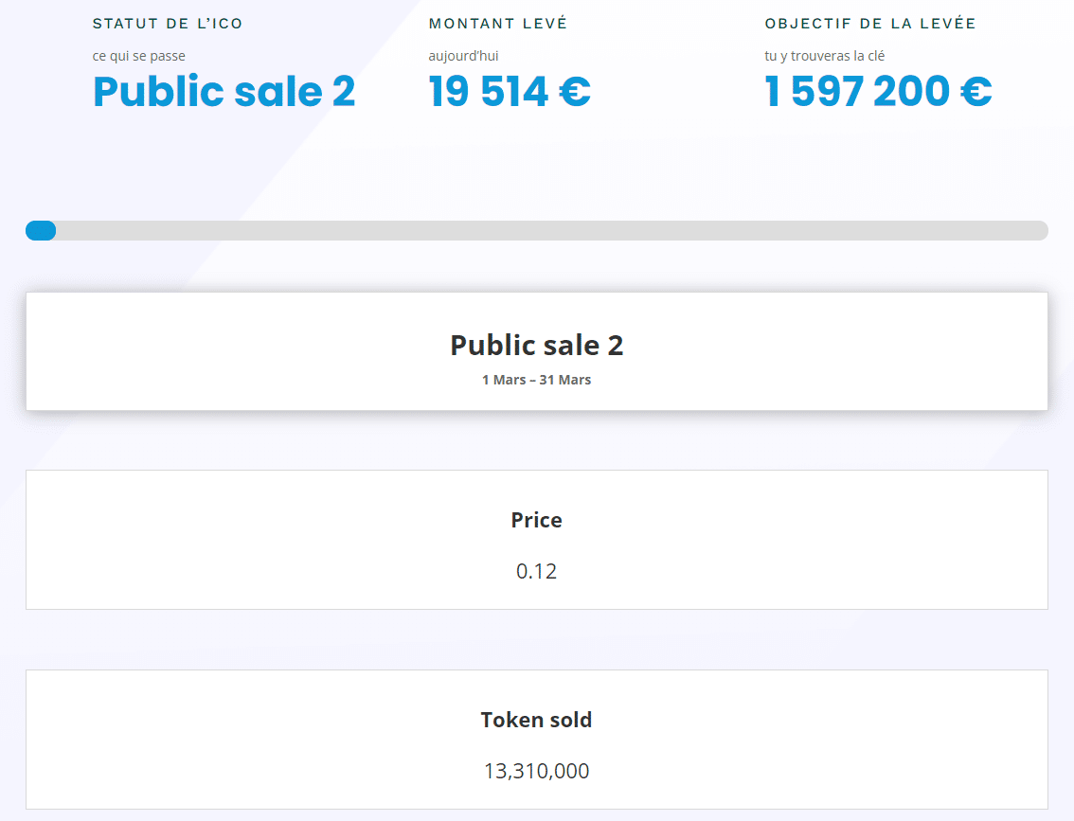Click the blue 'Public sale 2' heading
Screen dimensions: 1074x821
[224, 92]
